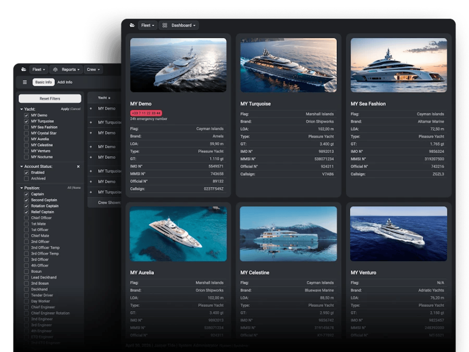Open the Fleet dropdown in the Dashboard window

(148, 25)
